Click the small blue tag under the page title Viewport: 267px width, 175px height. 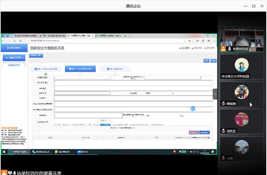[36, 56]
